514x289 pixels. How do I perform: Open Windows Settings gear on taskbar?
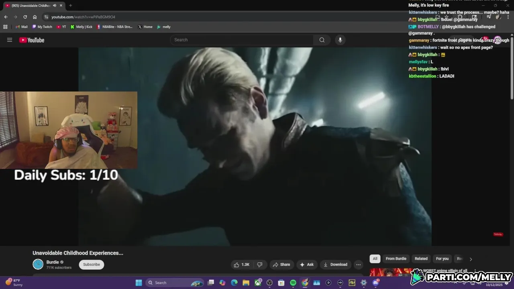tap(364, 283)
